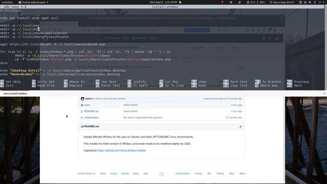
Task: Click '1 hour ago' on icons row
Action: (236, 105)
